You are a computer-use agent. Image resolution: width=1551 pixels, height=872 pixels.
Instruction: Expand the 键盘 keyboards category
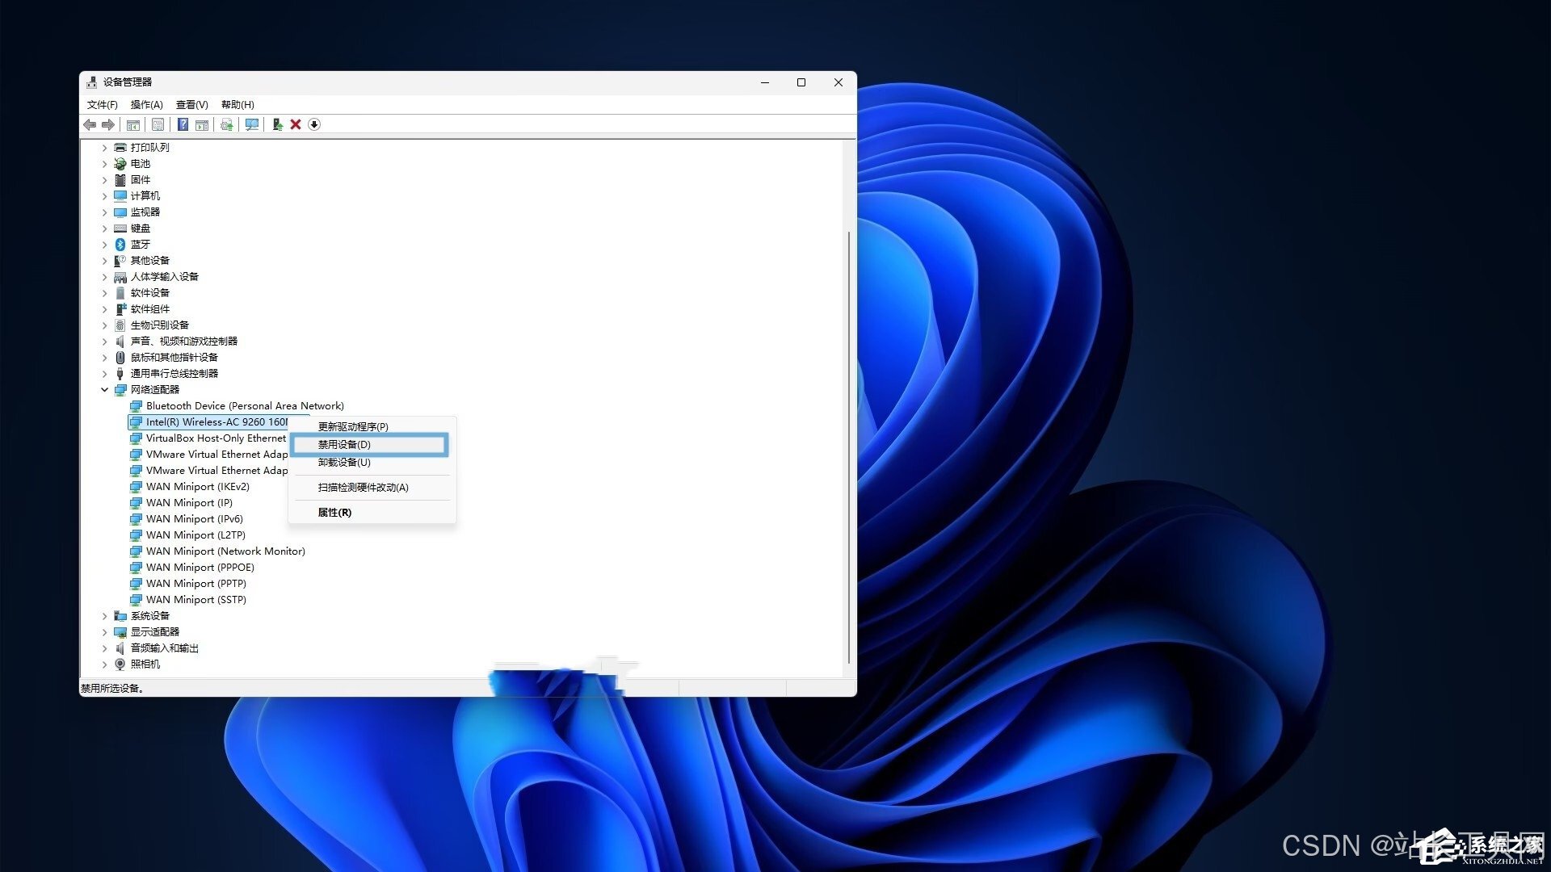click(104, 228)
